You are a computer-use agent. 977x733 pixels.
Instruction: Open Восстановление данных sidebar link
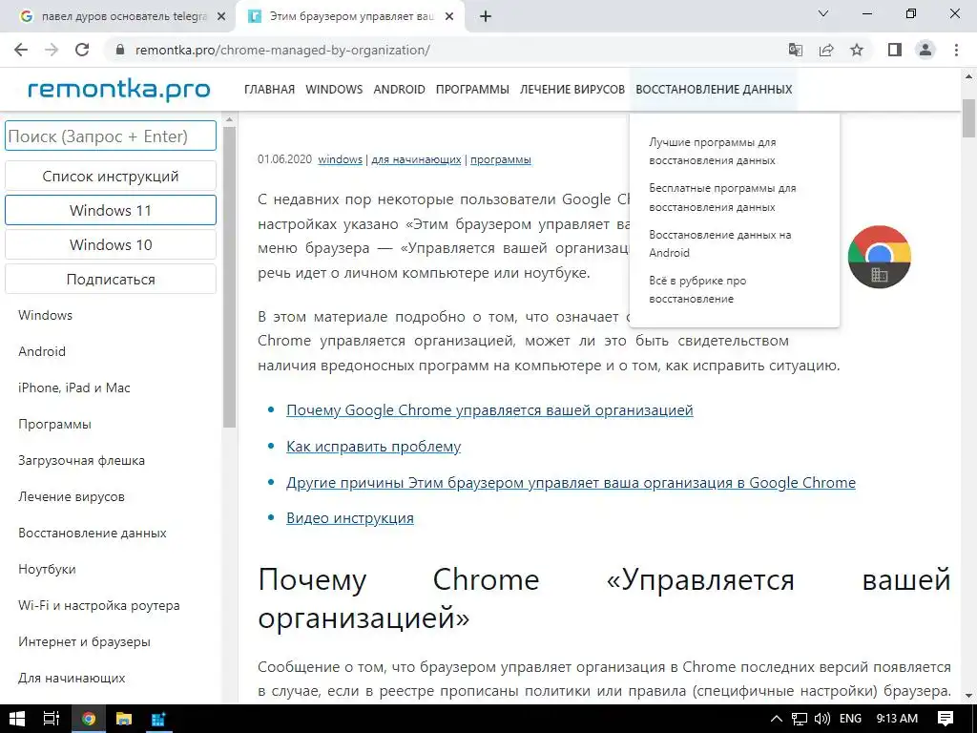click(93, 533)
